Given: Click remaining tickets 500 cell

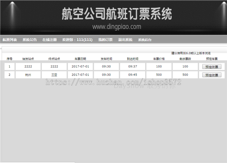Looking at the screenshot, I should coord(185,75).
